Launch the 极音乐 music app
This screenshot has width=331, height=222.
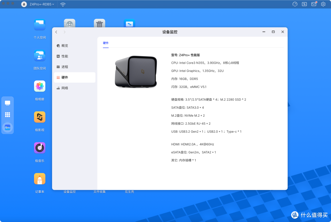click(x=40, y=148)
